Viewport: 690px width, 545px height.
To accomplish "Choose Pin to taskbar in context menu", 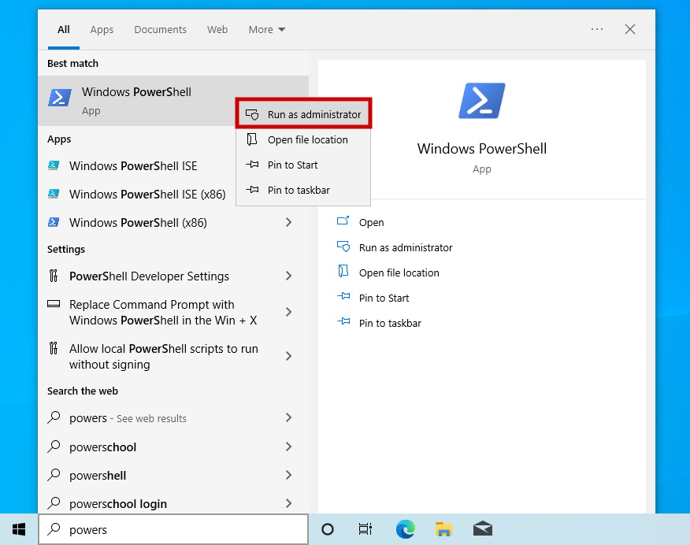I will coord(298,190).
